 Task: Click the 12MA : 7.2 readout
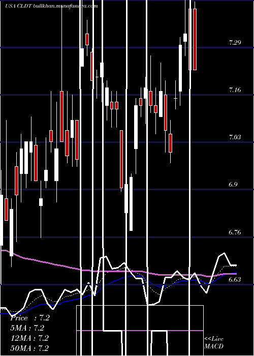[x=29, y=338]
